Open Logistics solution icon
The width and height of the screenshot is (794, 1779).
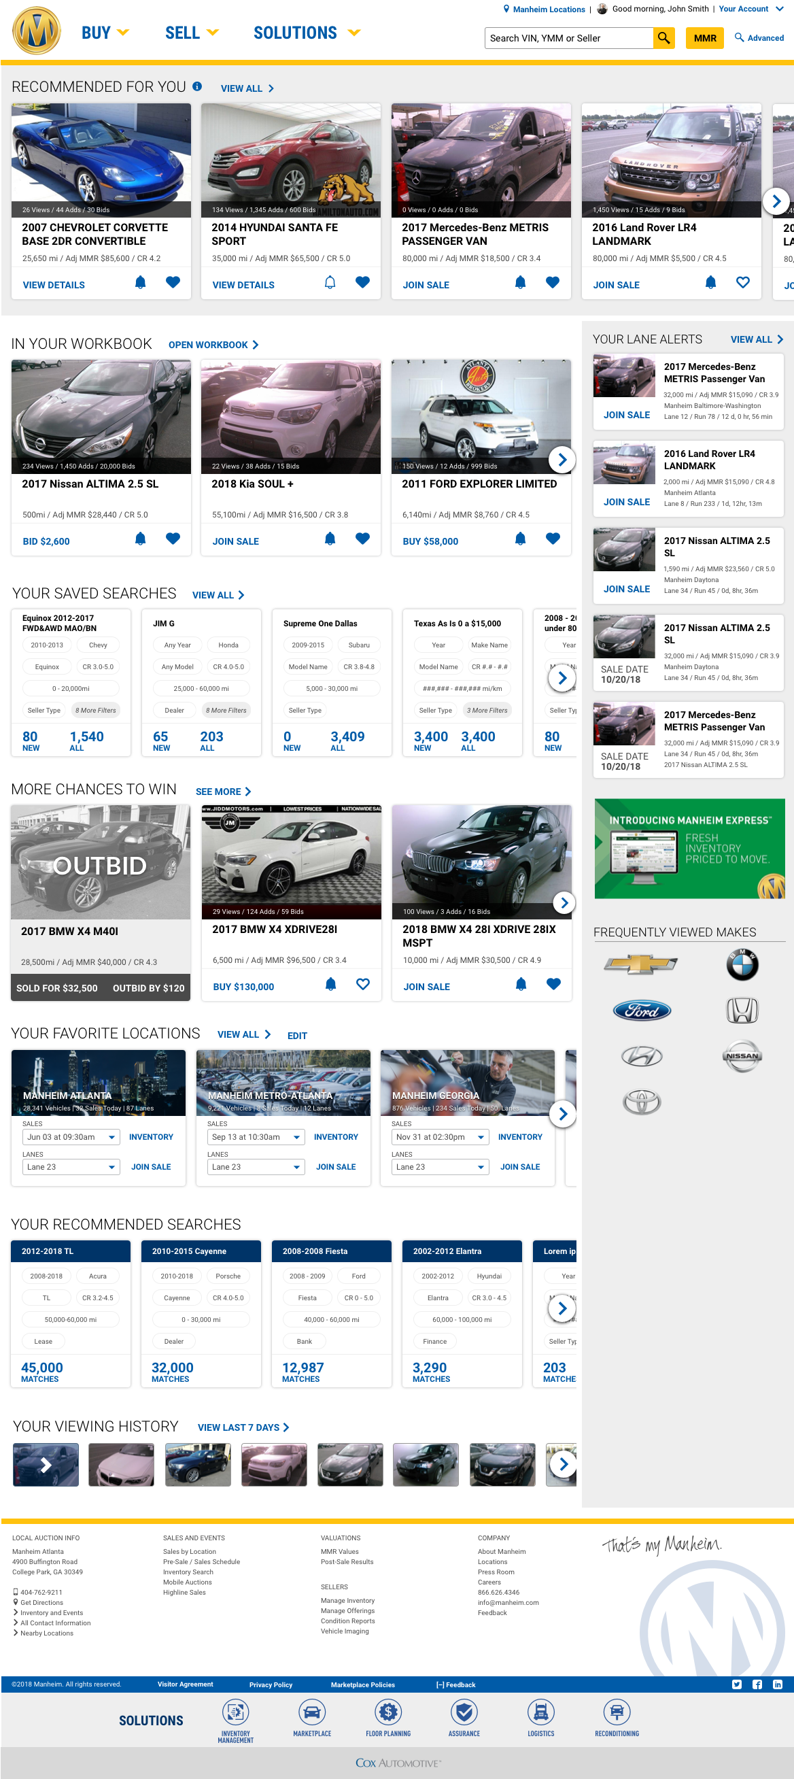tap(540, 1712)
